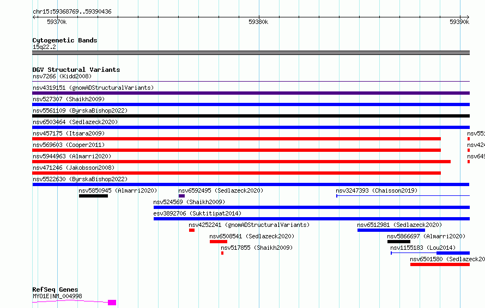Click the red nsv6508541 Sedlazeck2020 bar
The height and width of the screenshot is (308, 485).
[x=219, y=242]
